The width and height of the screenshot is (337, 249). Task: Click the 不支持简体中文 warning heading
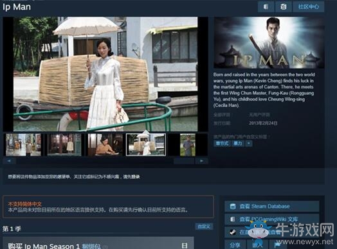pyautogui.click(x=24, y=203)
